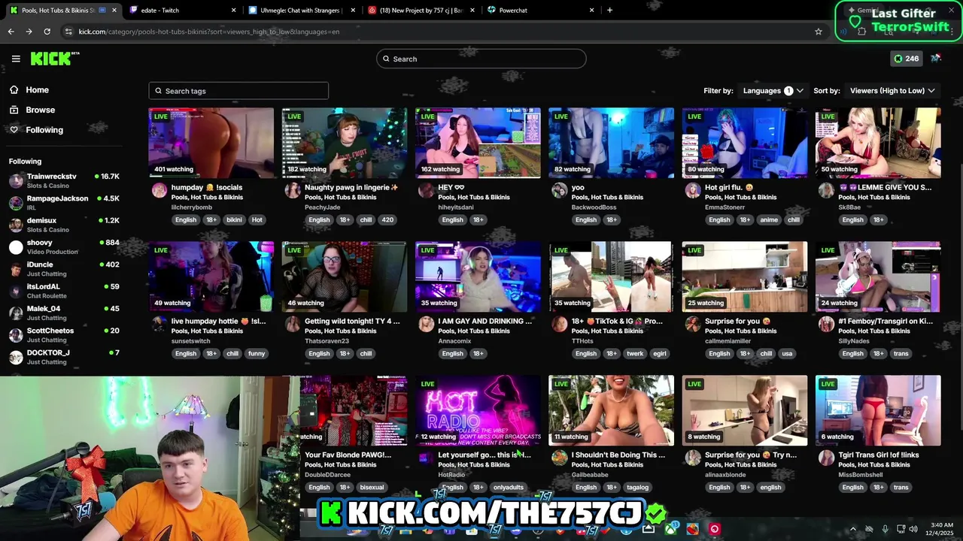Click the trans tag under MissBombshell
The width and height of the screenshot is (963, 541).
901,488
